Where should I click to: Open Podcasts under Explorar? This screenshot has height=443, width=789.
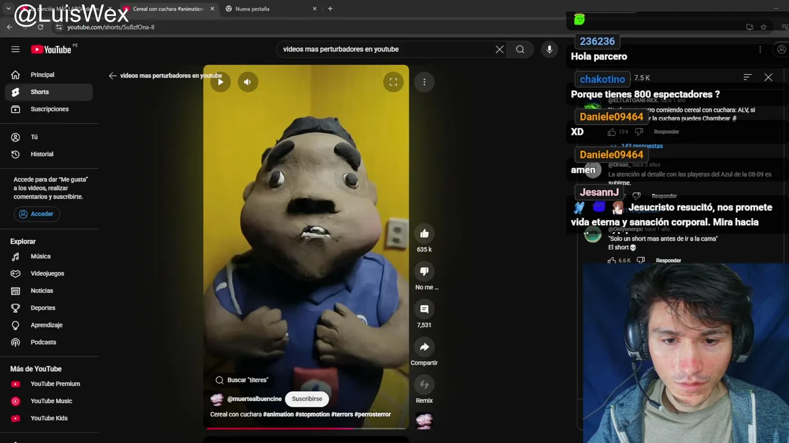click(x=49, y=342)
